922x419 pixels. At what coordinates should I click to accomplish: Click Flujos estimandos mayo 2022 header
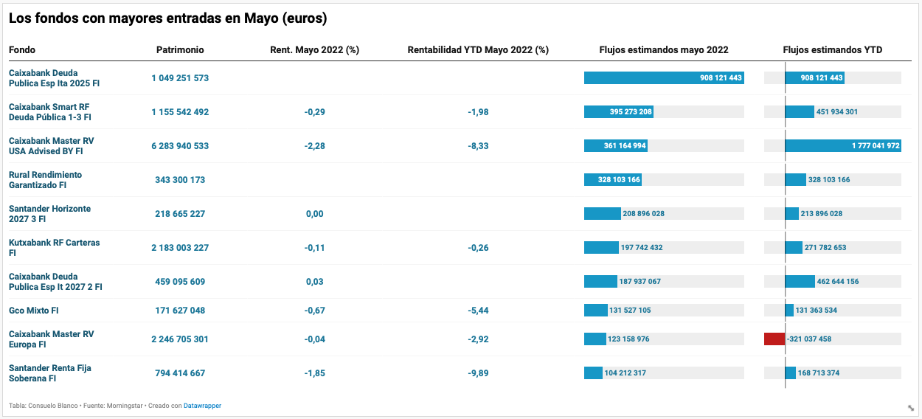(664, 50)
